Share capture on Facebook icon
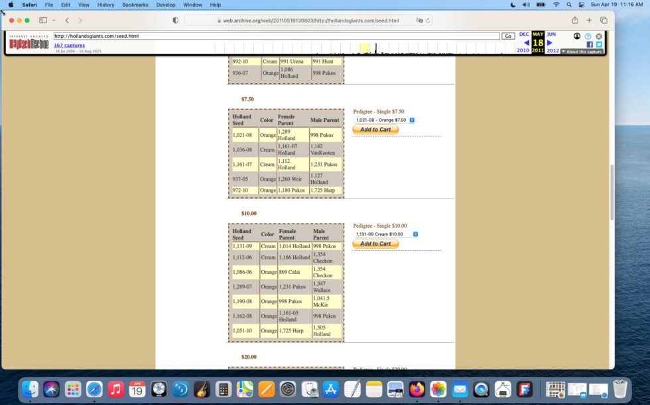The image size is (650, 405). tap(590, 44)
